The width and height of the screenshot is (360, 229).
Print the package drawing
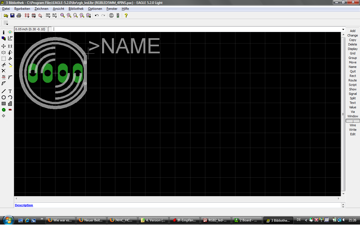(x=19, y=15)
